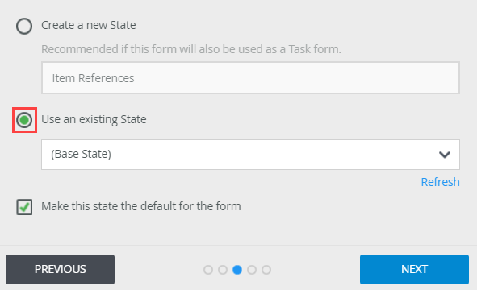This screenshot has width=477, height=290.
Task: Click the "(Base State)" selected value text
Action: (x=81, y=154)
